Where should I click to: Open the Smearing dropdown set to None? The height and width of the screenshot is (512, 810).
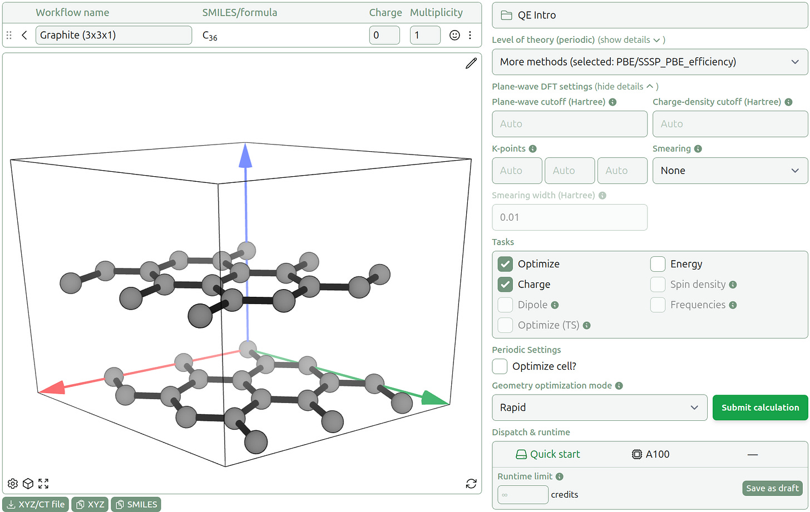pyautogui.click(x=730, y=171)
